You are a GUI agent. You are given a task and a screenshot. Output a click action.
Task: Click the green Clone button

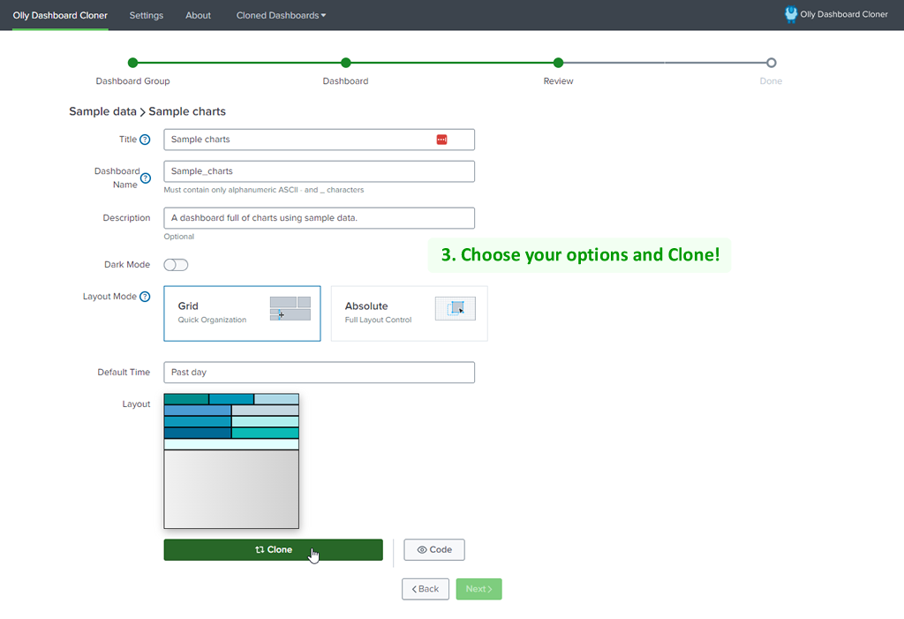[274, 550]
